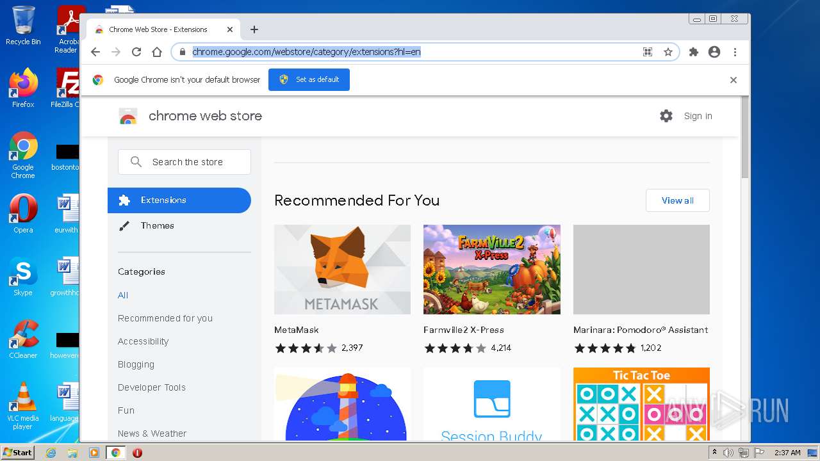Click the Chrome taskbar button
820x461 pixels.
[x=116, y=453]
